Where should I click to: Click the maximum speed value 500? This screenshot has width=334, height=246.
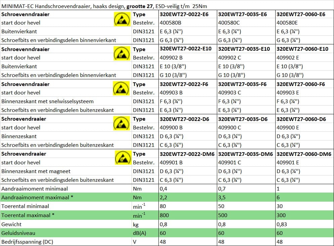click(223, 215)
